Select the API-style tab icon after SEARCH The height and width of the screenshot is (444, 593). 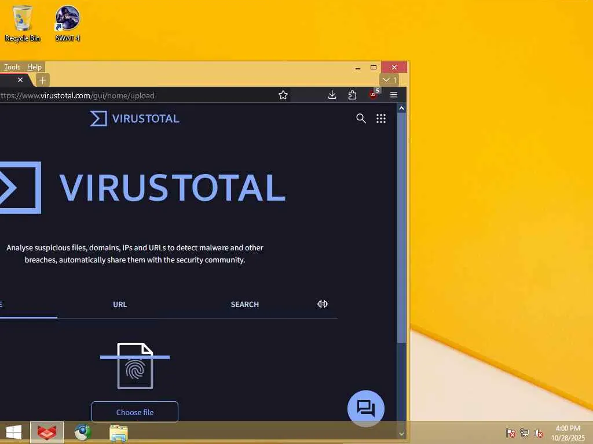[x=323, y=304]
